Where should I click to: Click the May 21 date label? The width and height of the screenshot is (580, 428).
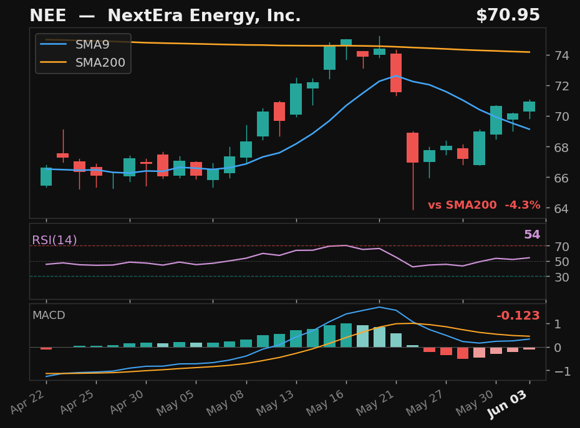click(x=375, y=403)
